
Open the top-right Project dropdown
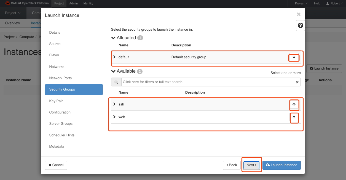tap(301, 3)
